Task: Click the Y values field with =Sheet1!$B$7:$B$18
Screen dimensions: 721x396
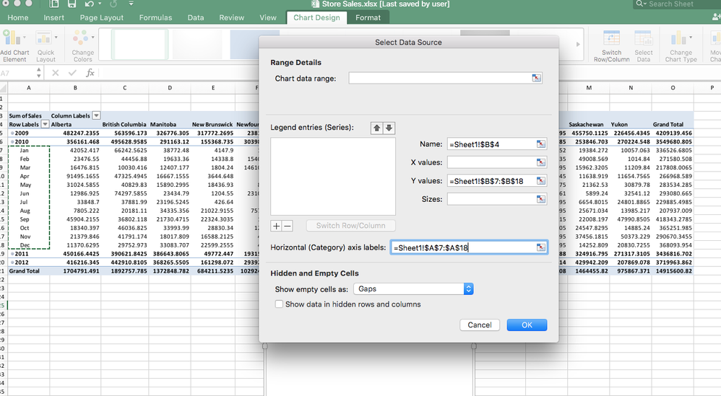Action: tap(496, 181)
